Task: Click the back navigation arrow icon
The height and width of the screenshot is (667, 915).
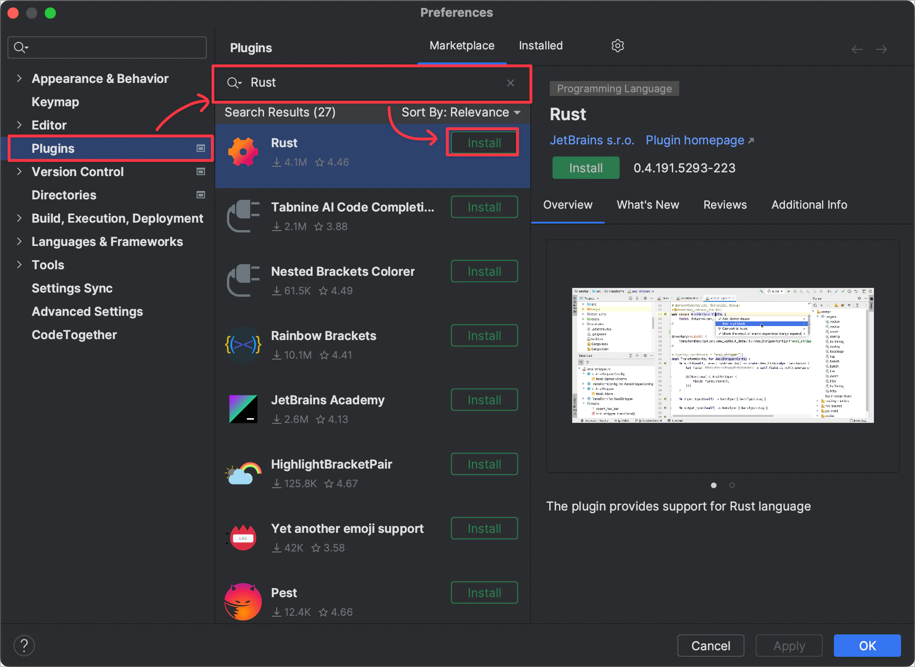Action: pyautogui.click(x=857, y=49)
